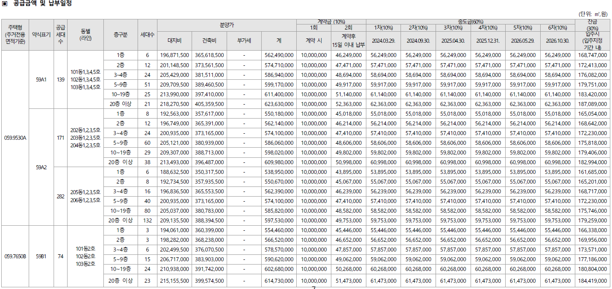Click the 계약 시 header cell

314,41
